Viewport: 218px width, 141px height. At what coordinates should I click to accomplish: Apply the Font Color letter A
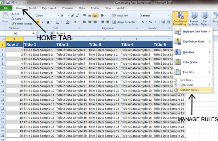pos(75,22)
